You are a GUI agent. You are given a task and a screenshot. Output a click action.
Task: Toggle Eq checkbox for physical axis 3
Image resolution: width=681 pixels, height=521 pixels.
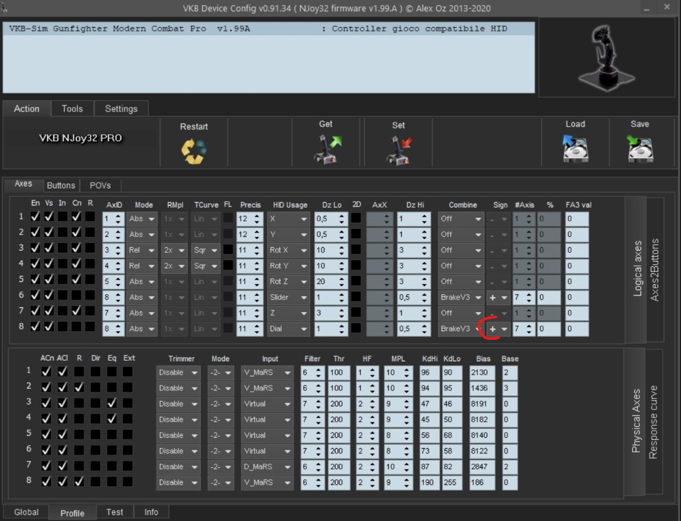[x=112, y=403]
